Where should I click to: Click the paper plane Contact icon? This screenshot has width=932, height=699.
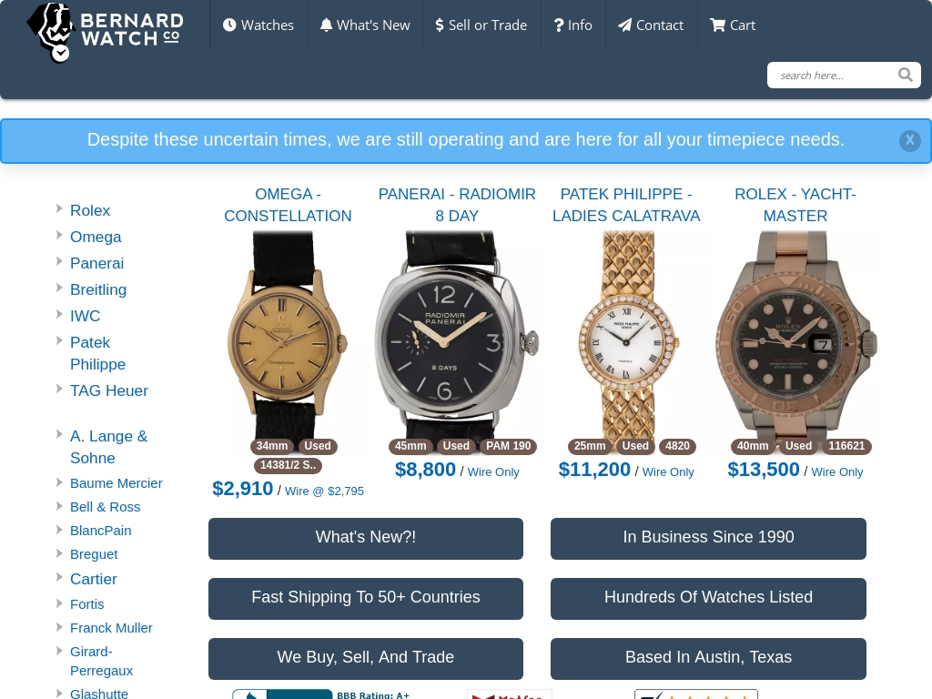[x=624, y=25]
